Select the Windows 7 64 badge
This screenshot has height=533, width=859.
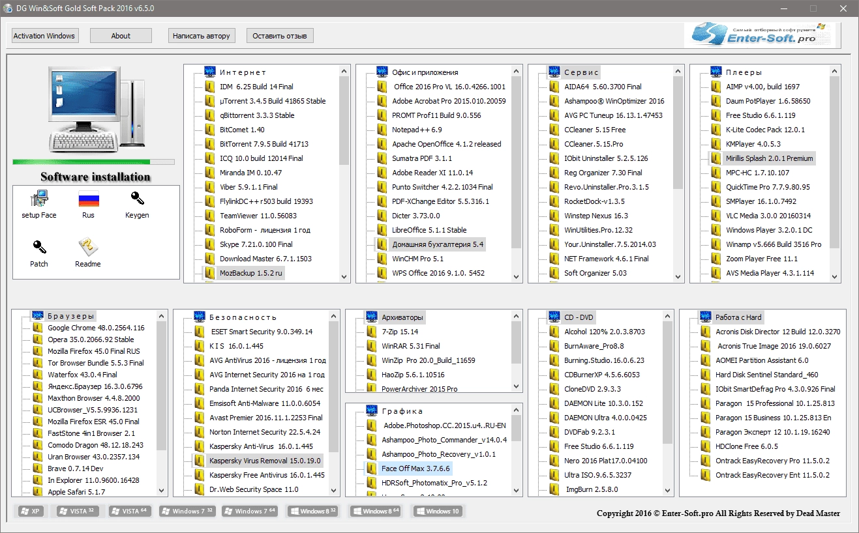pos(250,511)
